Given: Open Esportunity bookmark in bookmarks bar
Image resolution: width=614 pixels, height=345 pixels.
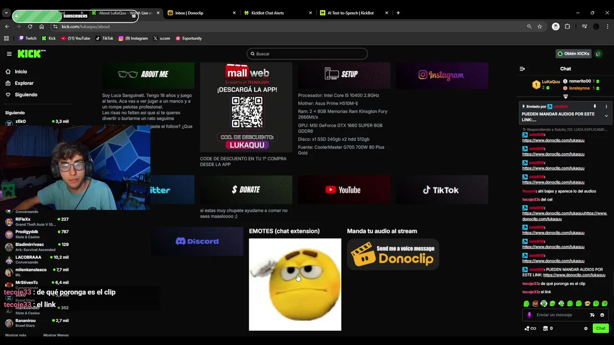Looking at the screenshot, I should pos(189,38).
